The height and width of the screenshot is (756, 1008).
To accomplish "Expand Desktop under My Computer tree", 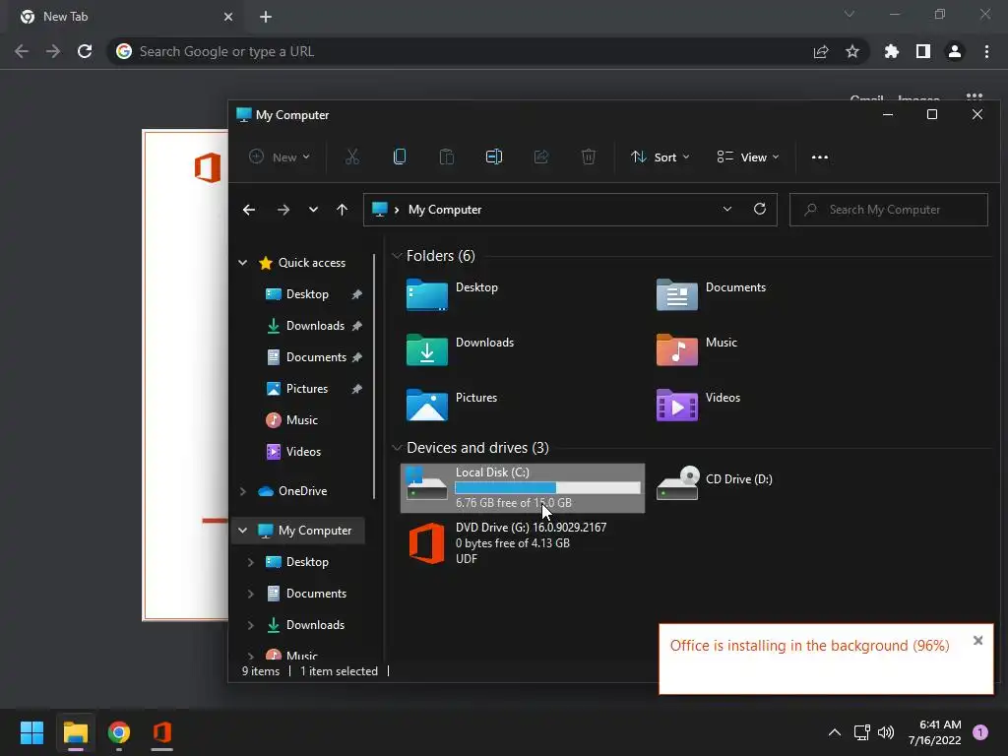I will [251, 562].
